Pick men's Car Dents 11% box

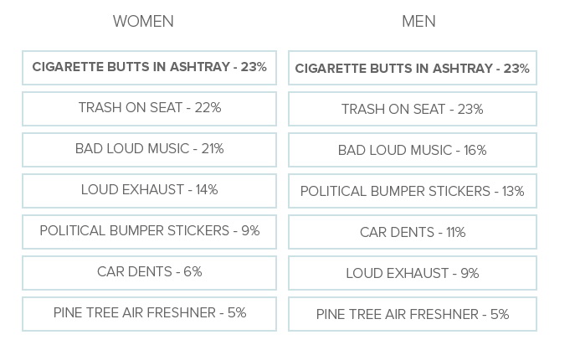pyautogui.click(x=412, y=233)
